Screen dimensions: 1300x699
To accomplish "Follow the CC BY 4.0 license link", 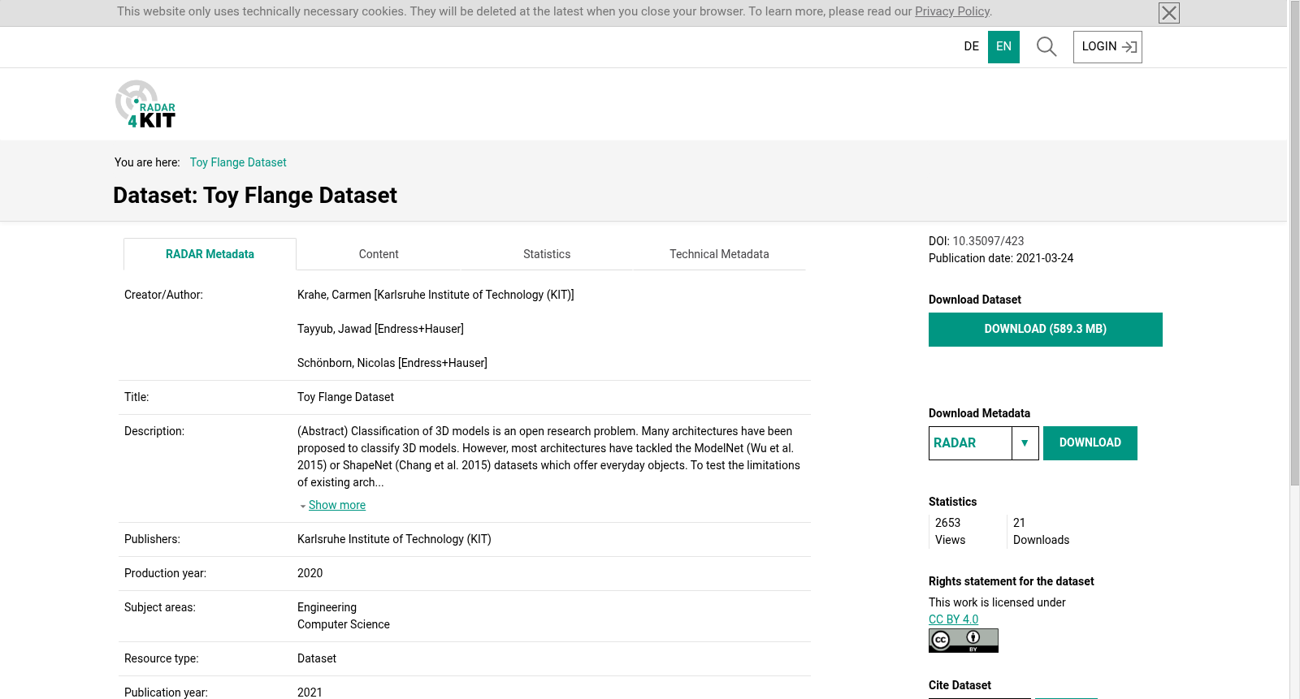I will pos(953,619).
